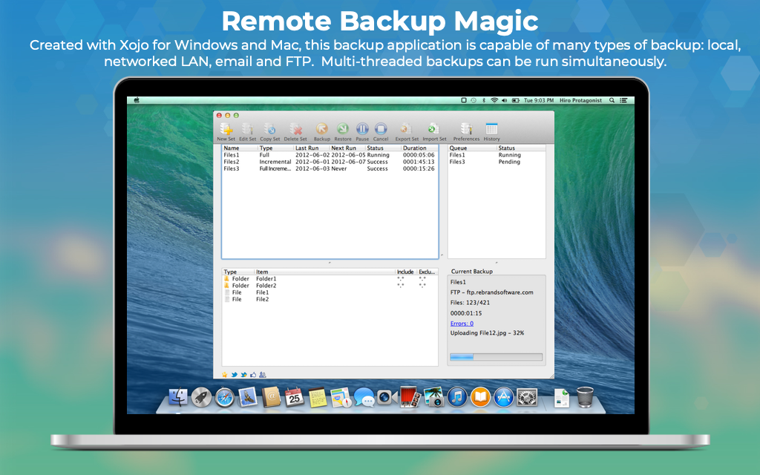This screenshot has height=475, width=760.
Task: Click the Errors: 0 link
Action: click(x=462, y=324)
